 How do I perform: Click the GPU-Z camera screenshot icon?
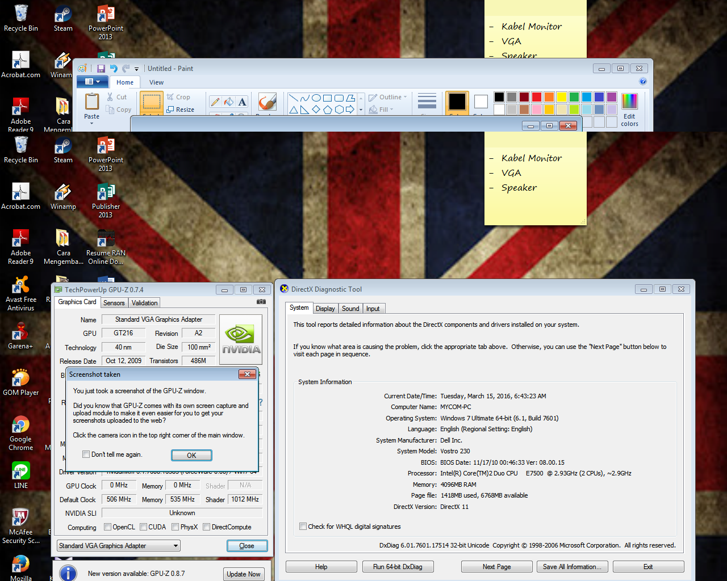[261, 302]
